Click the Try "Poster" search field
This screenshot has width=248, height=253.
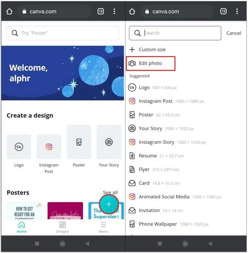point(63,33)
